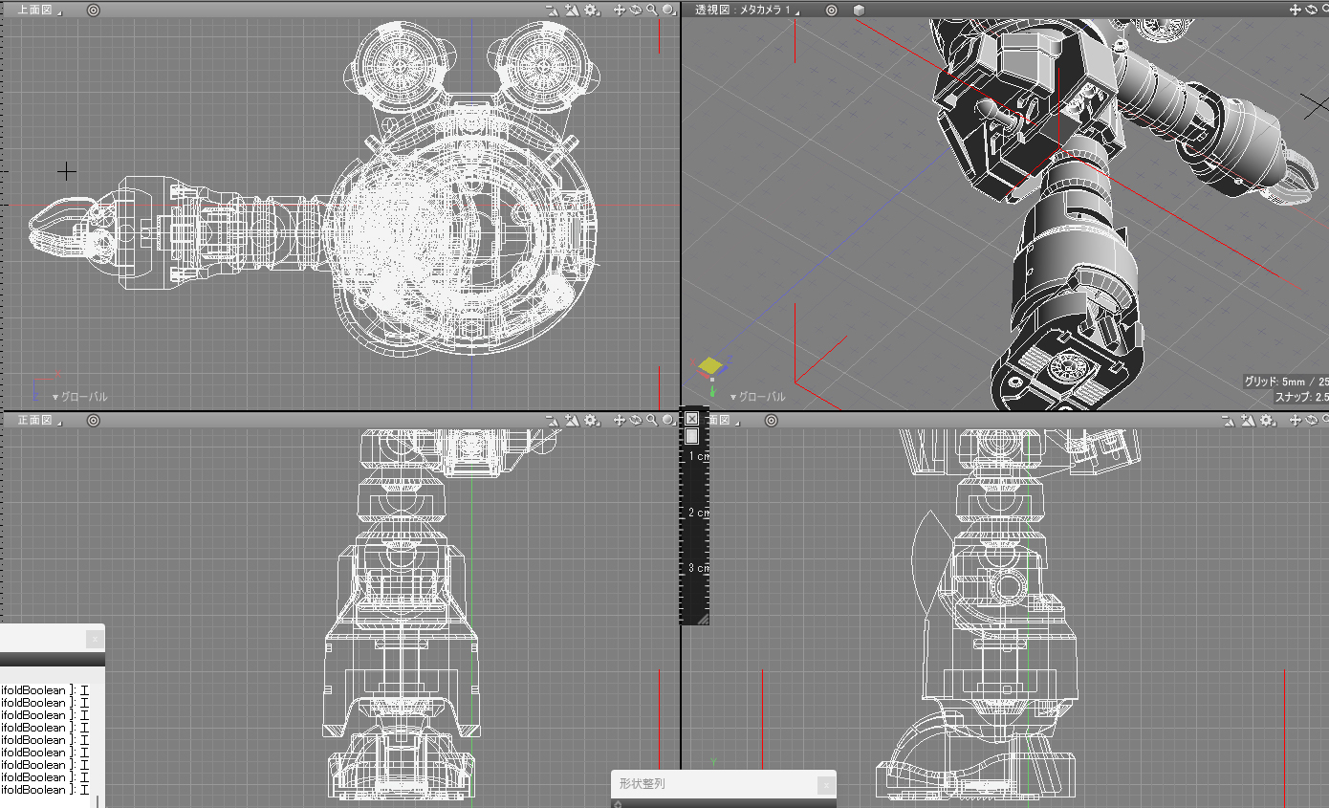The height and width of the screenshot is (808, 1329).
Task: Open gear settings in bottom-right view header
Action: pos(1268,420)
